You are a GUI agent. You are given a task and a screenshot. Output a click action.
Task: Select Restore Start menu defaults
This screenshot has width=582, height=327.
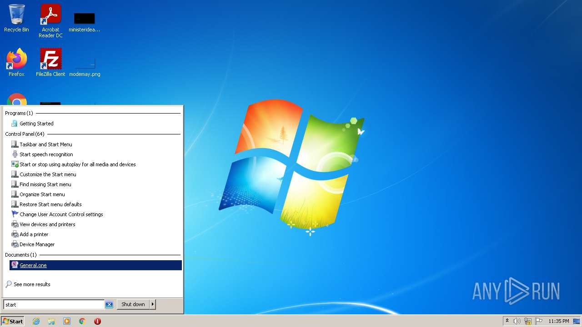96,204
